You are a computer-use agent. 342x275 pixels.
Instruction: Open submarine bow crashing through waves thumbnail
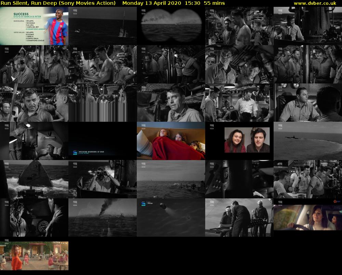coord(34,179)
